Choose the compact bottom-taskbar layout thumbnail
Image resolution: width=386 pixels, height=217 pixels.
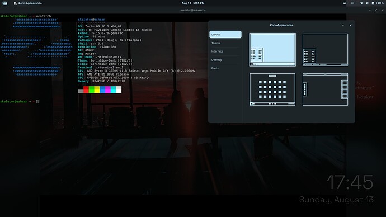(325, 50)
